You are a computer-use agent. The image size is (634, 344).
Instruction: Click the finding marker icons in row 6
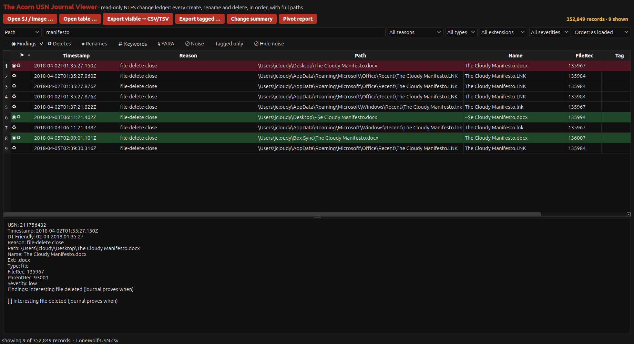[16, 117]
